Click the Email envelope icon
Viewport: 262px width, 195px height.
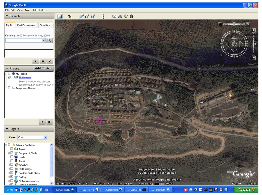[x=114, y=16]
